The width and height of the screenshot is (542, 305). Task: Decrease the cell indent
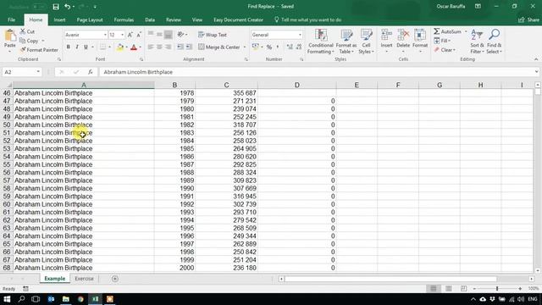(180, 47)
